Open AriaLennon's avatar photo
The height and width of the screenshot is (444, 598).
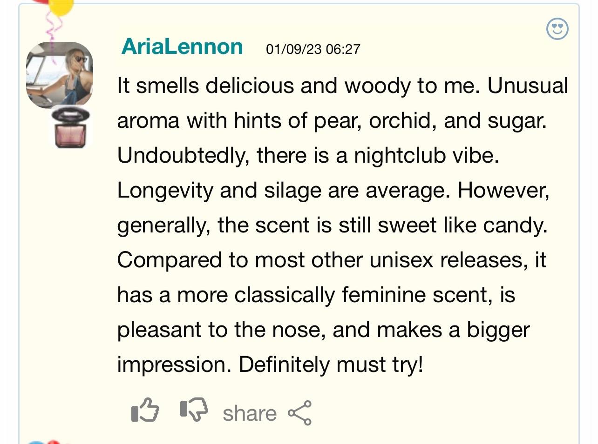[x=59, y=74]
